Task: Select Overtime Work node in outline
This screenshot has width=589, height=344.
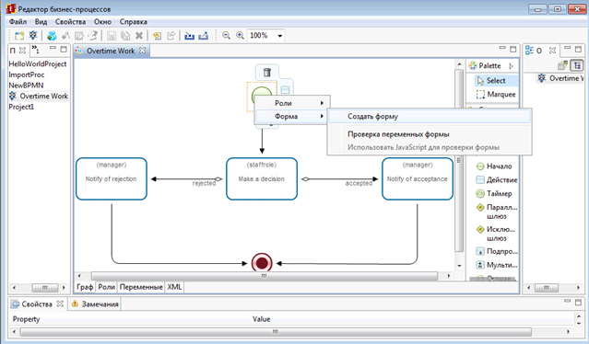Action: (560, 78)
